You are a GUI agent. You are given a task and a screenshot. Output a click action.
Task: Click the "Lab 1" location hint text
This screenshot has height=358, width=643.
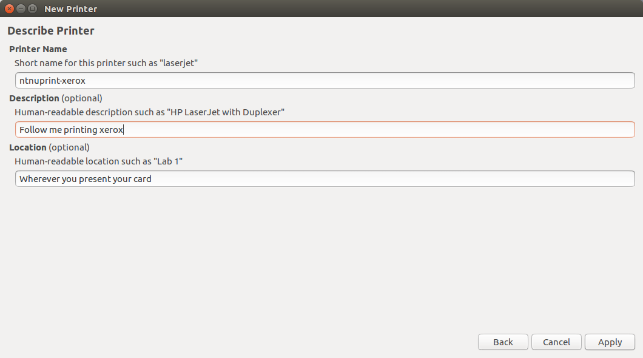coord(98,161)
